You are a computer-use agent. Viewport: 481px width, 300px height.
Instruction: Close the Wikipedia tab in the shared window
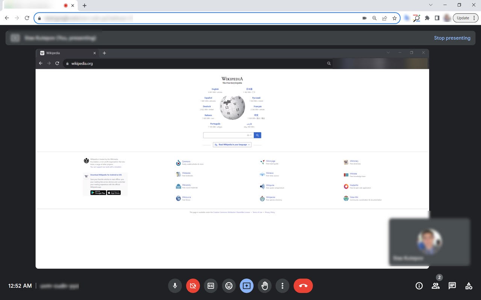[x=95, y=53]
